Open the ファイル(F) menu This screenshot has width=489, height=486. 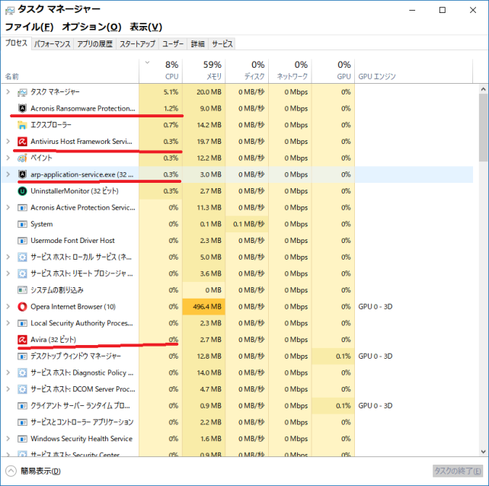[29, 27]
